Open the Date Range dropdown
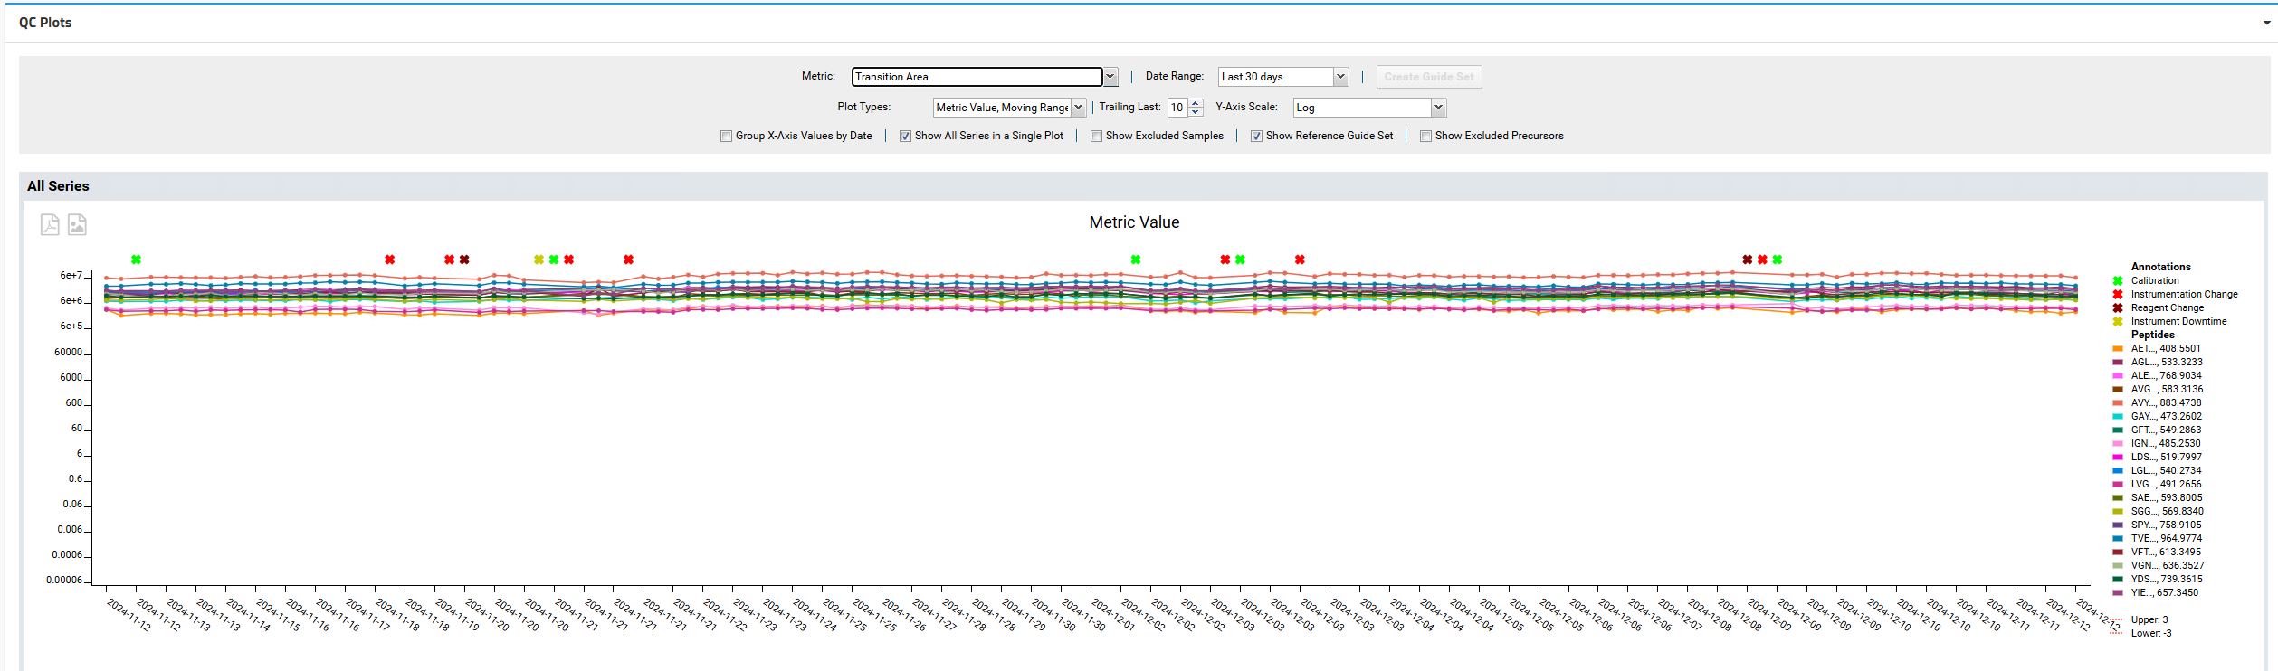 [x=1341, y=77]
